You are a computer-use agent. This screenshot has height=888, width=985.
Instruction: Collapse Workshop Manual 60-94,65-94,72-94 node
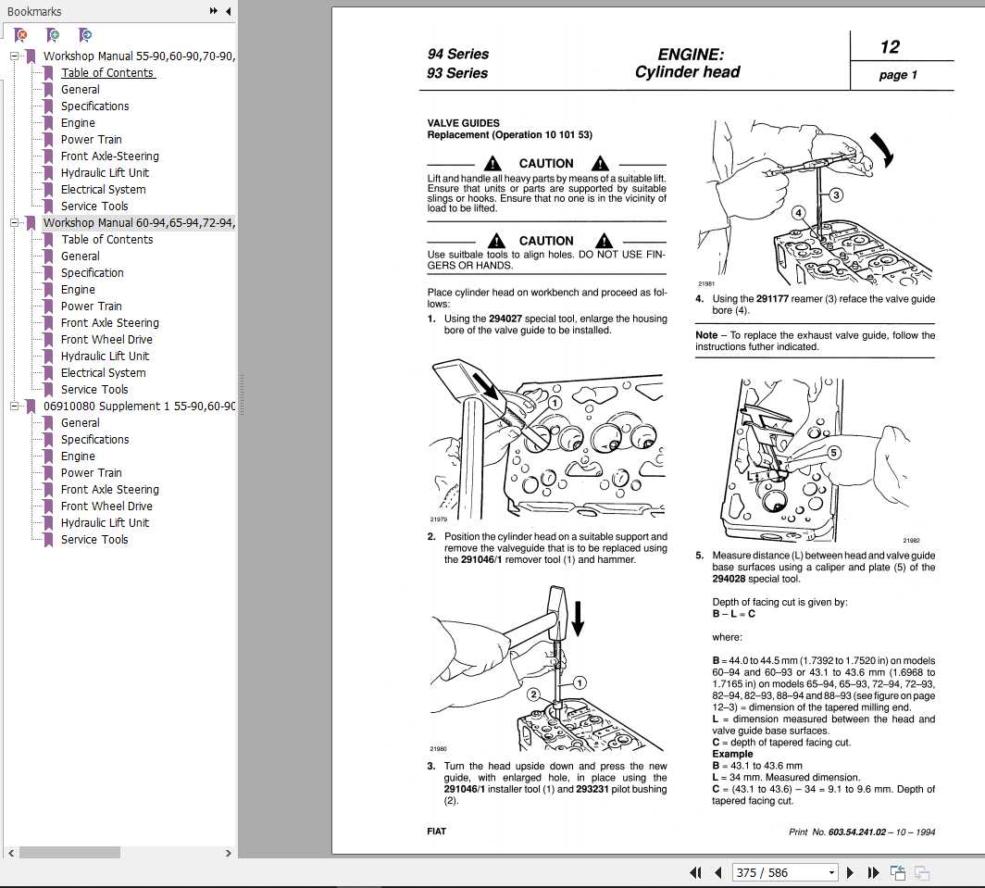pyautogui.click(x=14, y=222)
